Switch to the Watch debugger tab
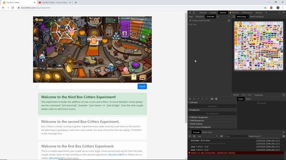Viewport: 286px width, 160px height. (248, 99)
